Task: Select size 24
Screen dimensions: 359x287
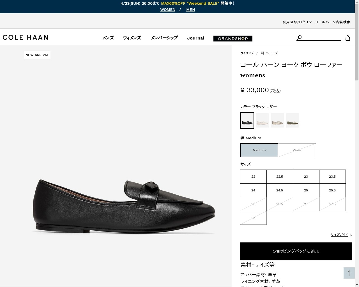Action: 253,190
